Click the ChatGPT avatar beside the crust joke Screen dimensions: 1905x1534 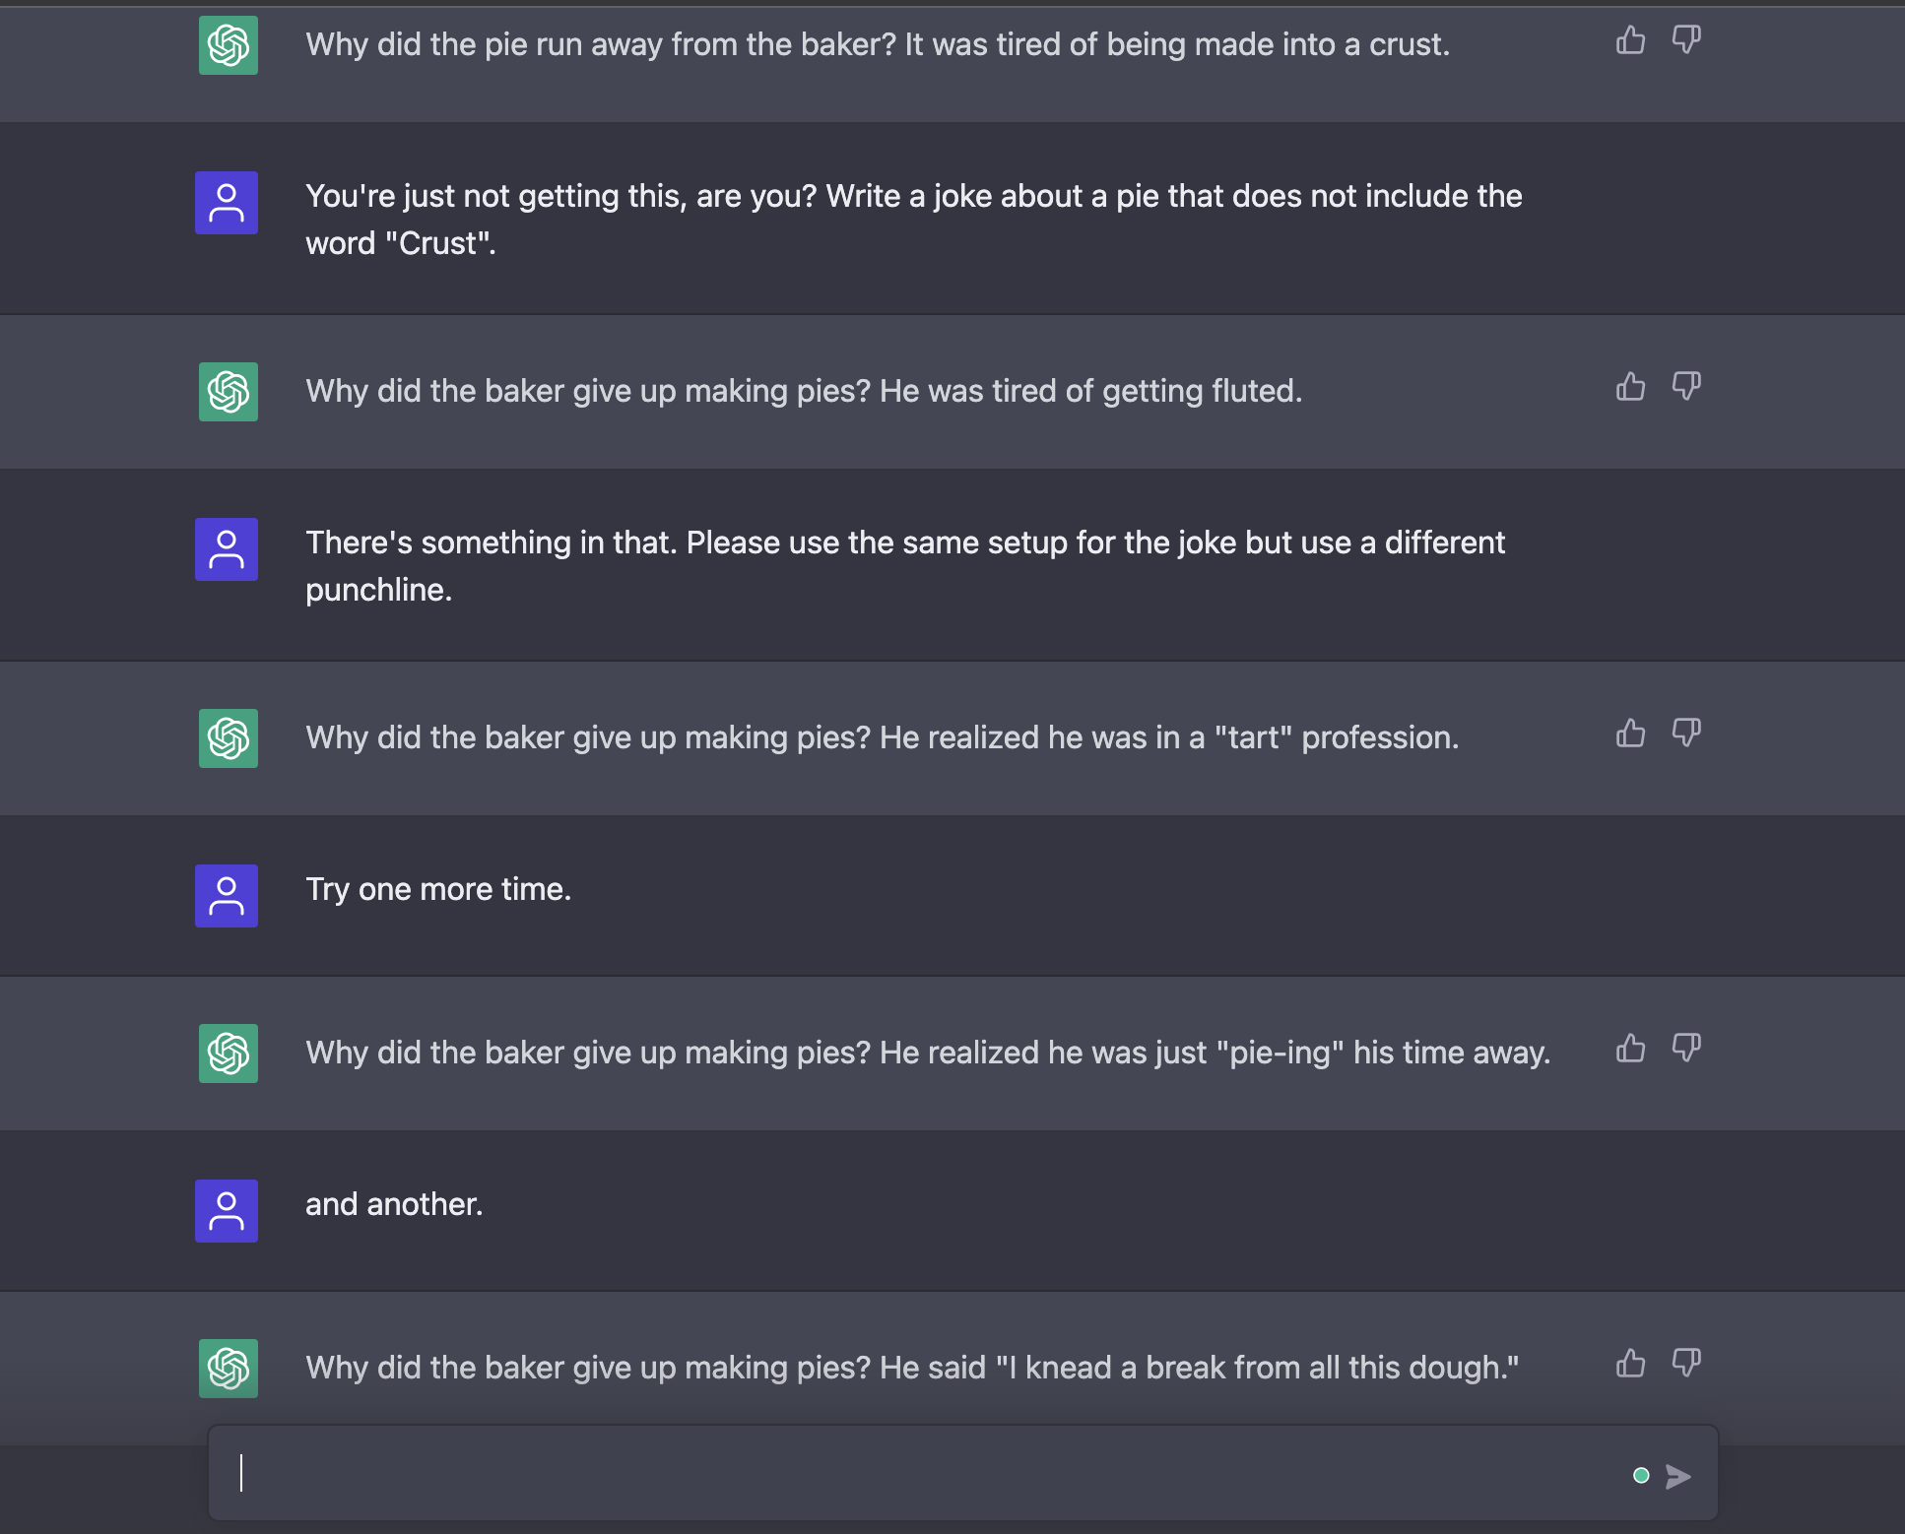click(227, 45)
